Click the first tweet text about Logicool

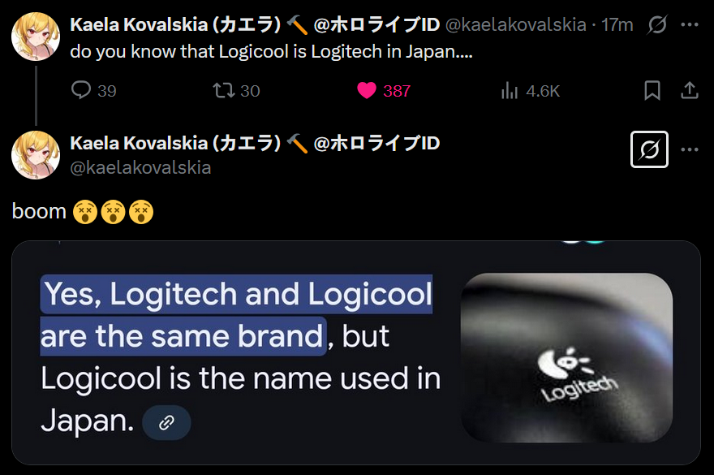pyautogui.click(x=271, y=51)
